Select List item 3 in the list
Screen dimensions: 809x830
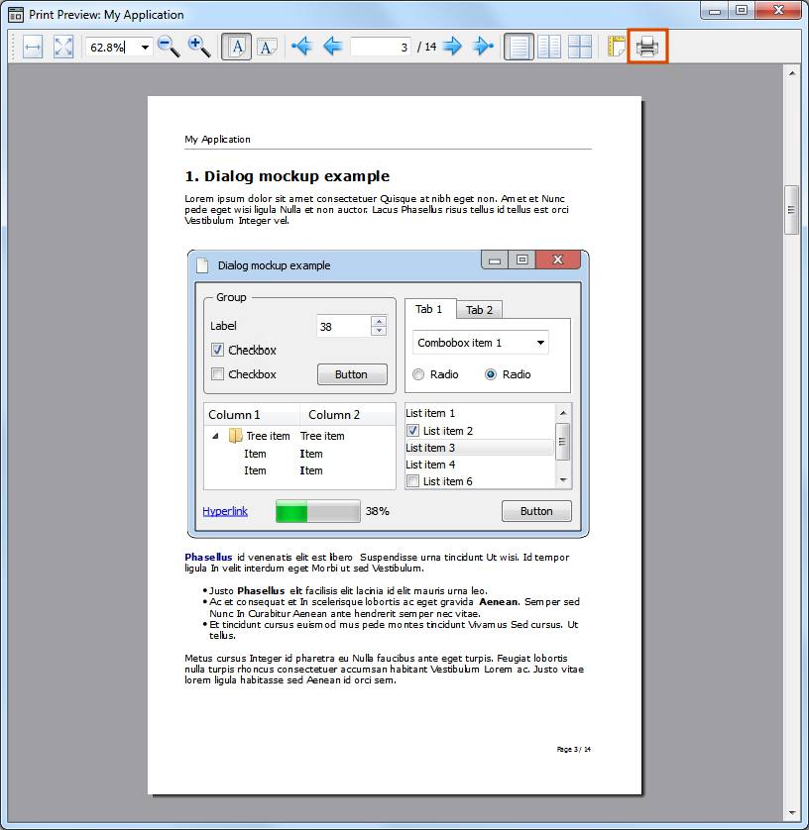(480, 448)
